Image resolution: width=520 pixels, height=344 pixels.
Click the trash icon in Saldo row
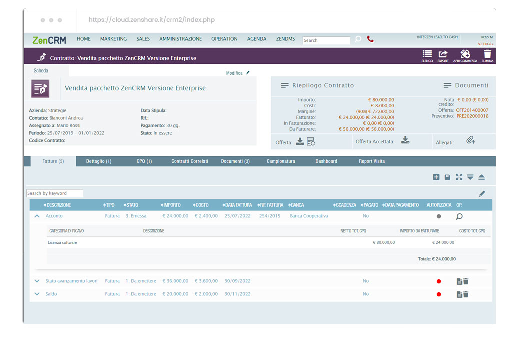tap(466, 294)
